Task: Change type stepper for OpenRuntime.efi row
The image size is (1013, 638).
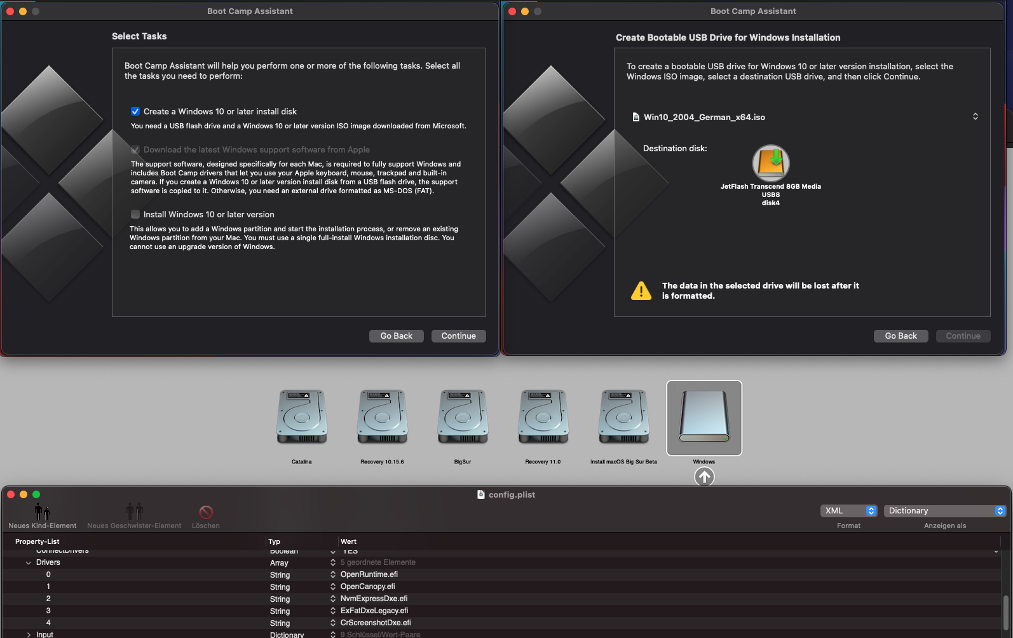Action: [332, 574]
